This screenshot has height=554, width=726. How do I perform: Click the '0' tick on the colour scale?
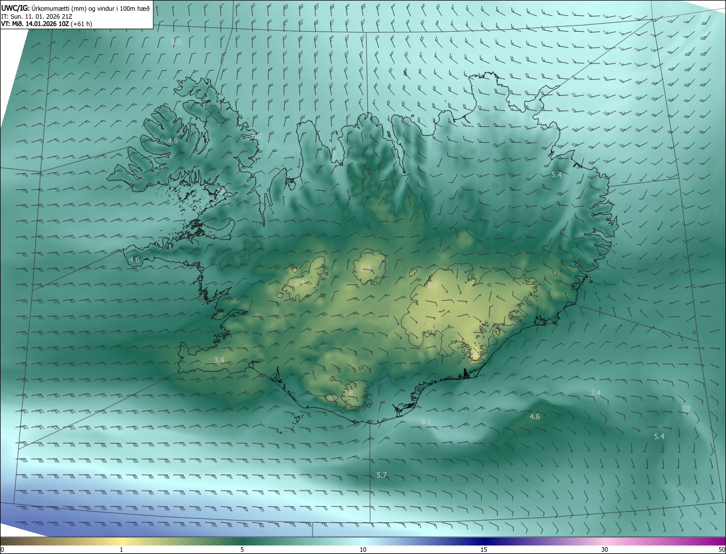[2, 549]
